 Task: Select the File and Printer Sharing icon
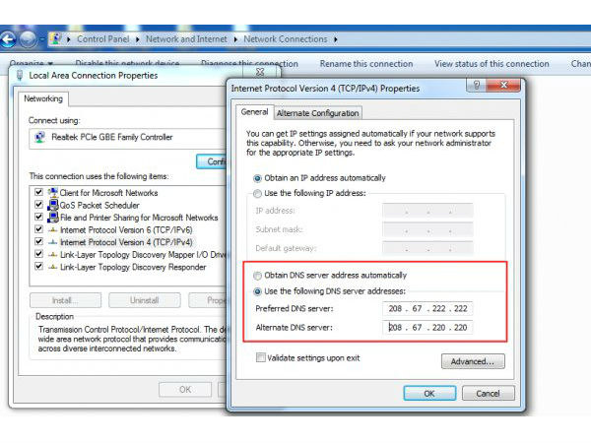coord(52,217)
